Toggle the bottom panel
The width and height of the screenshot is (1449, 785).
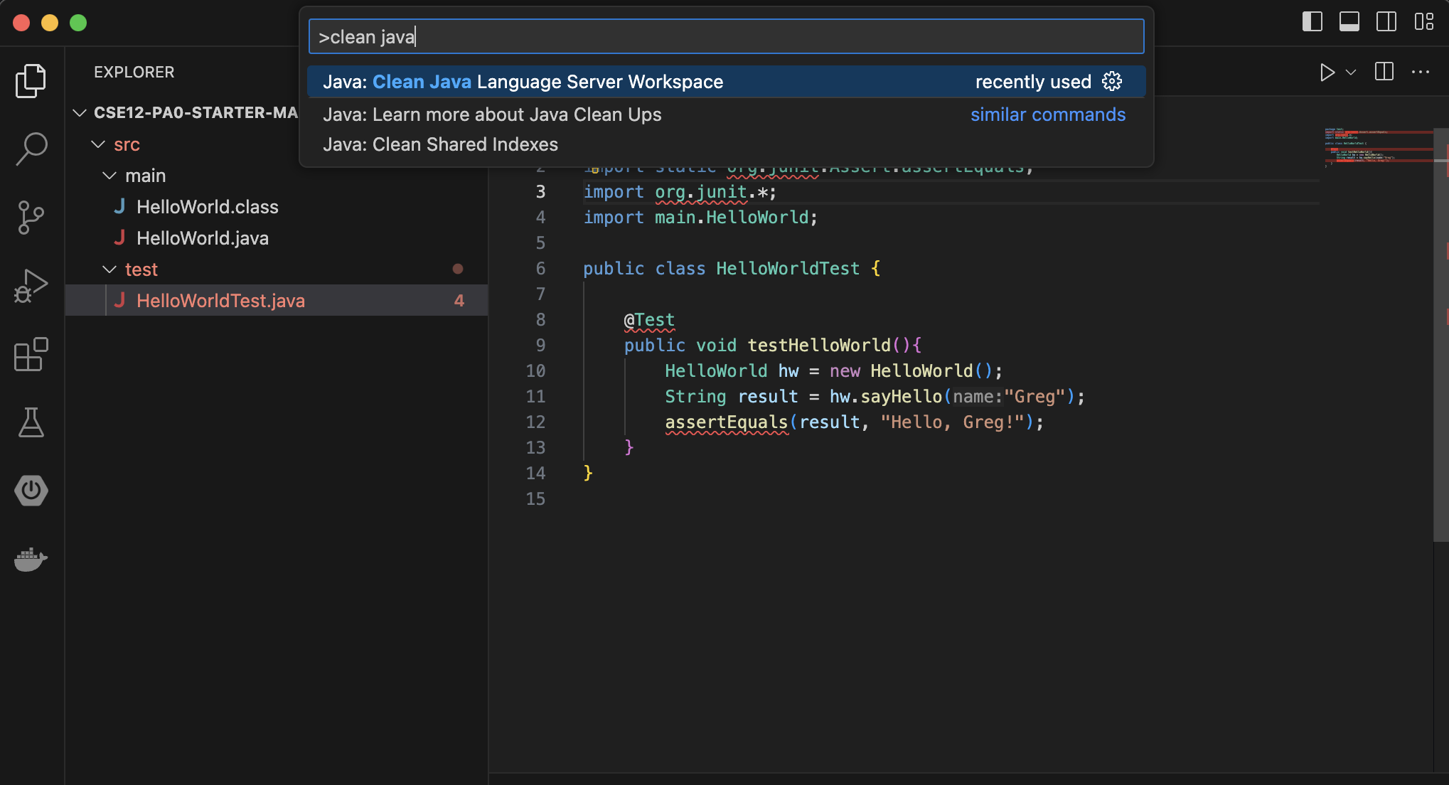coord(1349,22)
